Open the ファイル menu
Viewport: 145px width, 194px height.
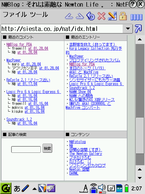[14, 15]
